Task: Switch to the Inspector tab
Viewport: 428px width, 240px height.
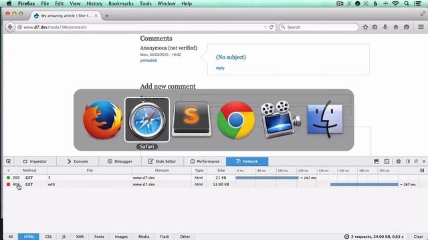Action: (x=35, y=161)
